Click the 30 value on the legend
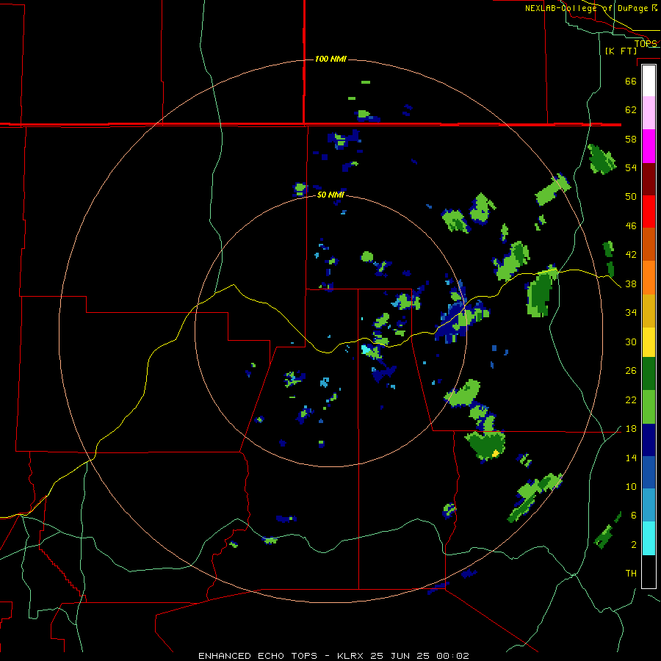The image size is (661, 661). click(x=631, y=342)
